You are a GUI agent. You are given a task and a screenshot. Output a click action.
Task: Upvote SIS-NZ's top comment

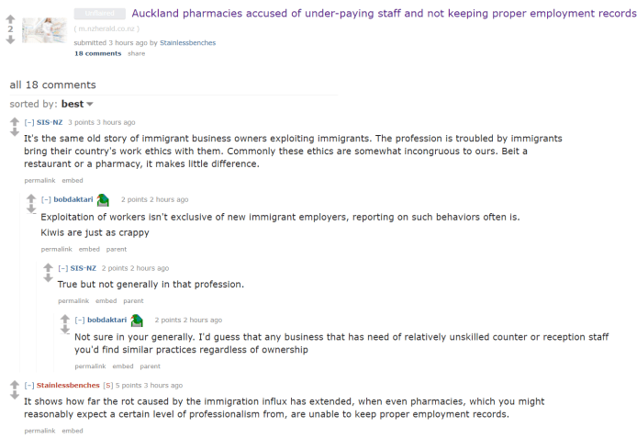(x=15, y=121)
